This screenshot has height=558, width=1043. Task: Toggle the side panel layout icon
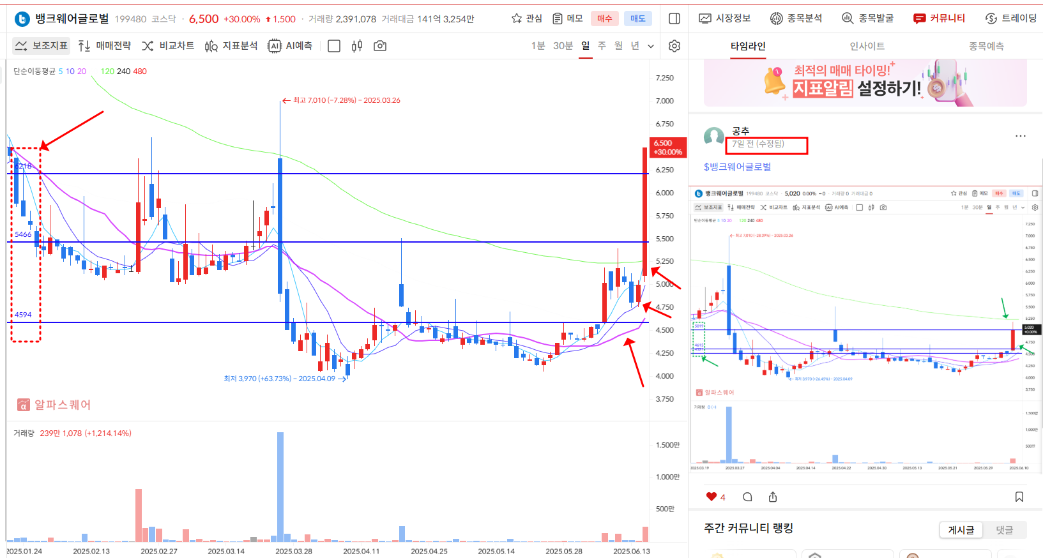tap(674, 19)
